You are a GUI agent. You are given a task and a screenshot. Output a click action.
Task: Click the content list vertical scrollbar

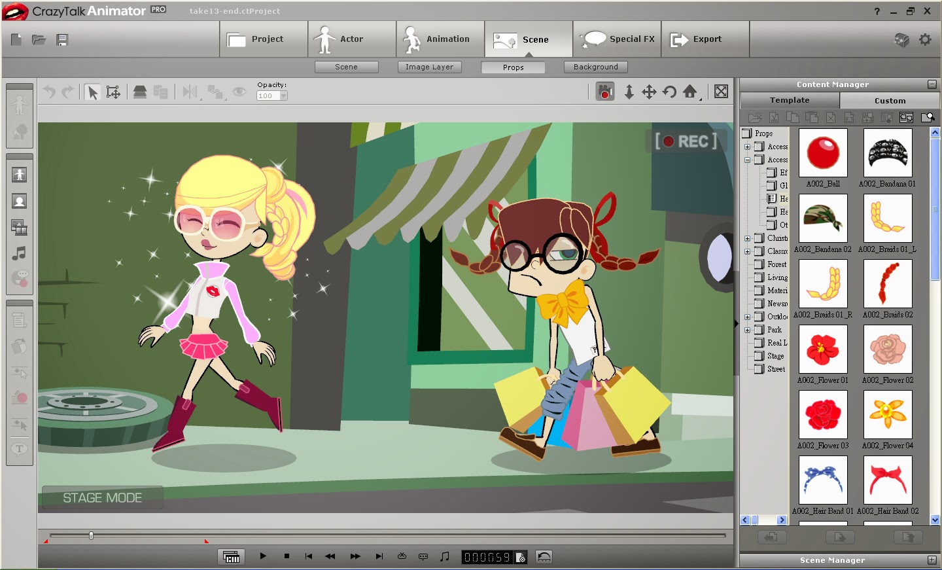coord(935,209)
